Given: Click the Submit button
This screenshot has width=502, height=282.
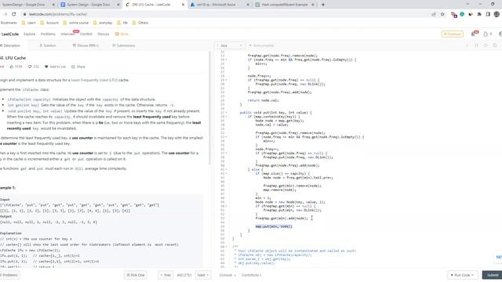Looking at the screenshot, I should coord(493,275).
